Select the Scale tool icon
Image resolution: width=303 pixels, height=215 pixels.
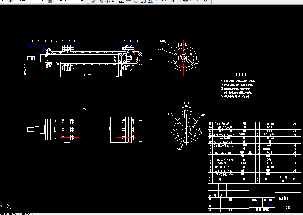pyautogui.click(x=143, y=1)
